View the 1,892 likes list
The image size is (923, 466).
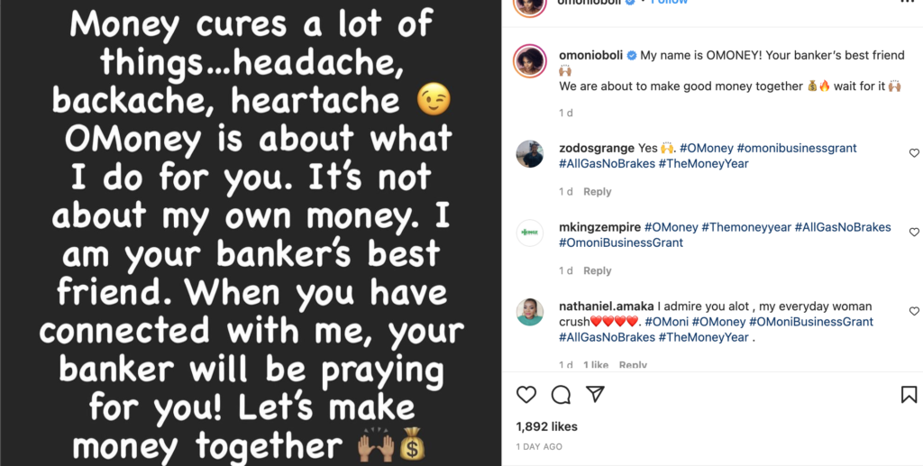point(546,426)
